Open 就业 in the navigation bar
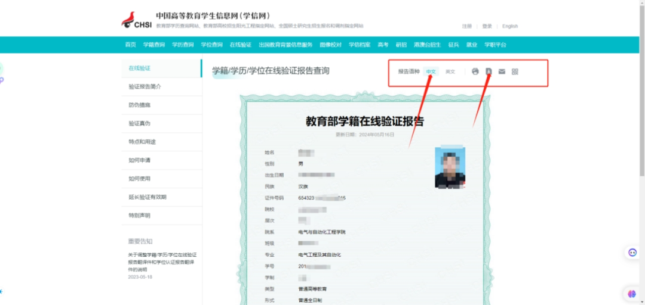 click(x=471, y=45)
